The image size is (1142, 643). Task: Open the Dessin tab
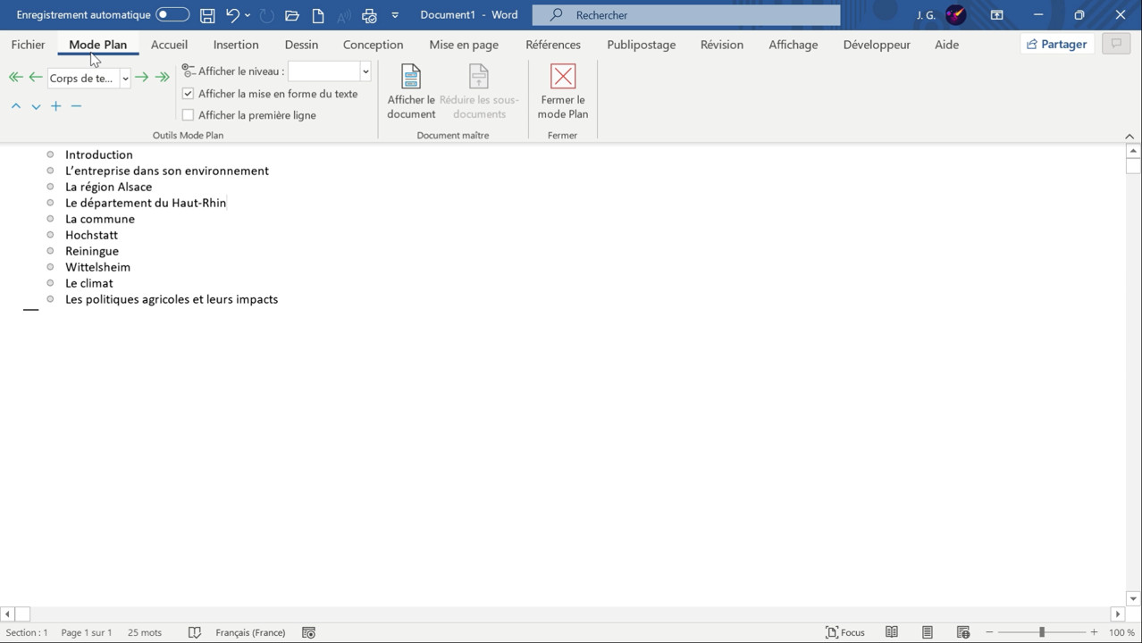click(x=301, y=45)
